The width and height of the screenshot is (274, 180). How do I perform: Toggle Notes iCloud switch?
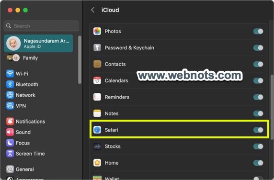258,113
